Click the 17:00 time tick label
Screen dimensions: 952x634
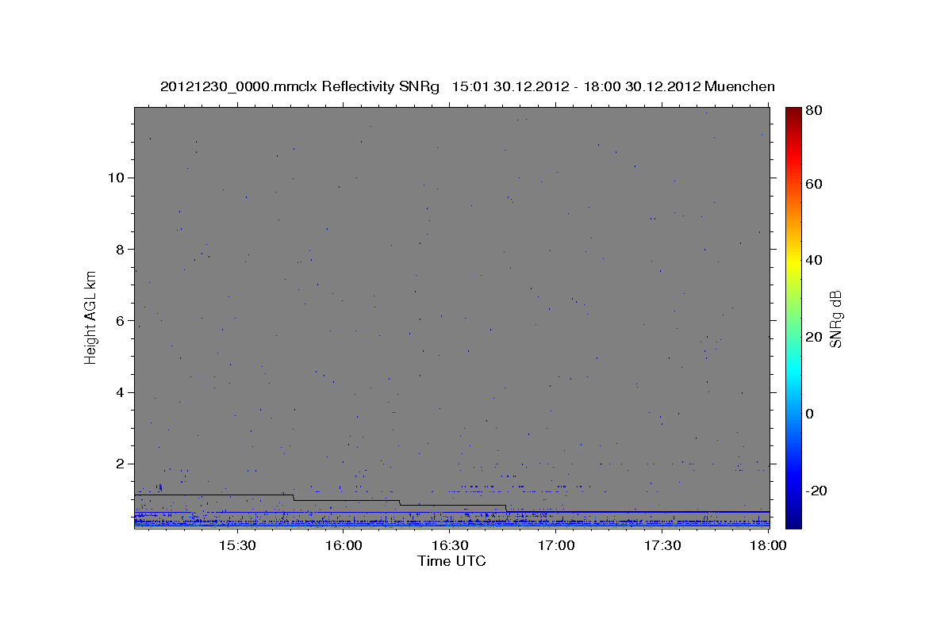(556, 546)
